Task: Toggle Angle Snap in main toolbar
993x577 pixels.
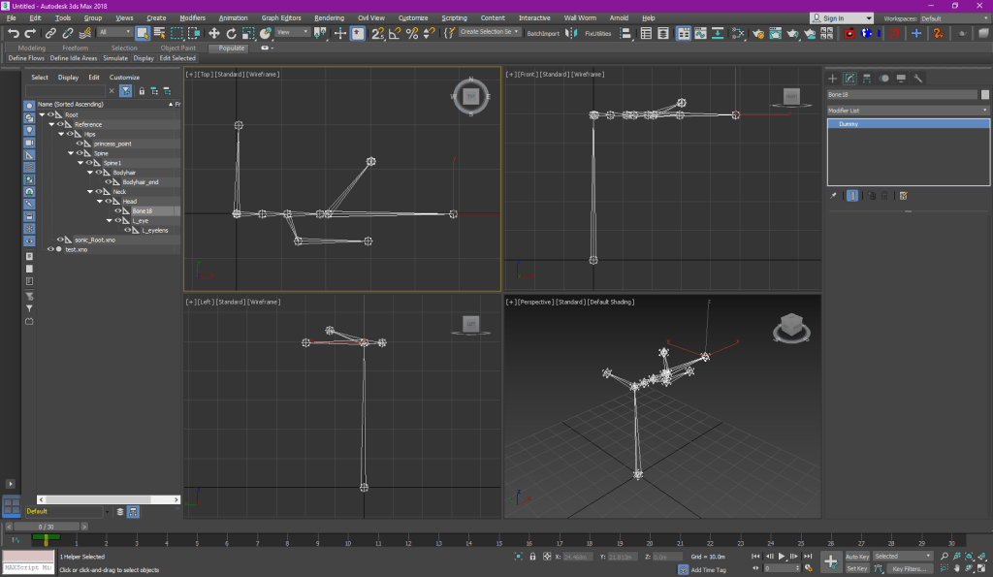Action: pyautogui.click(x=395, y=33)
